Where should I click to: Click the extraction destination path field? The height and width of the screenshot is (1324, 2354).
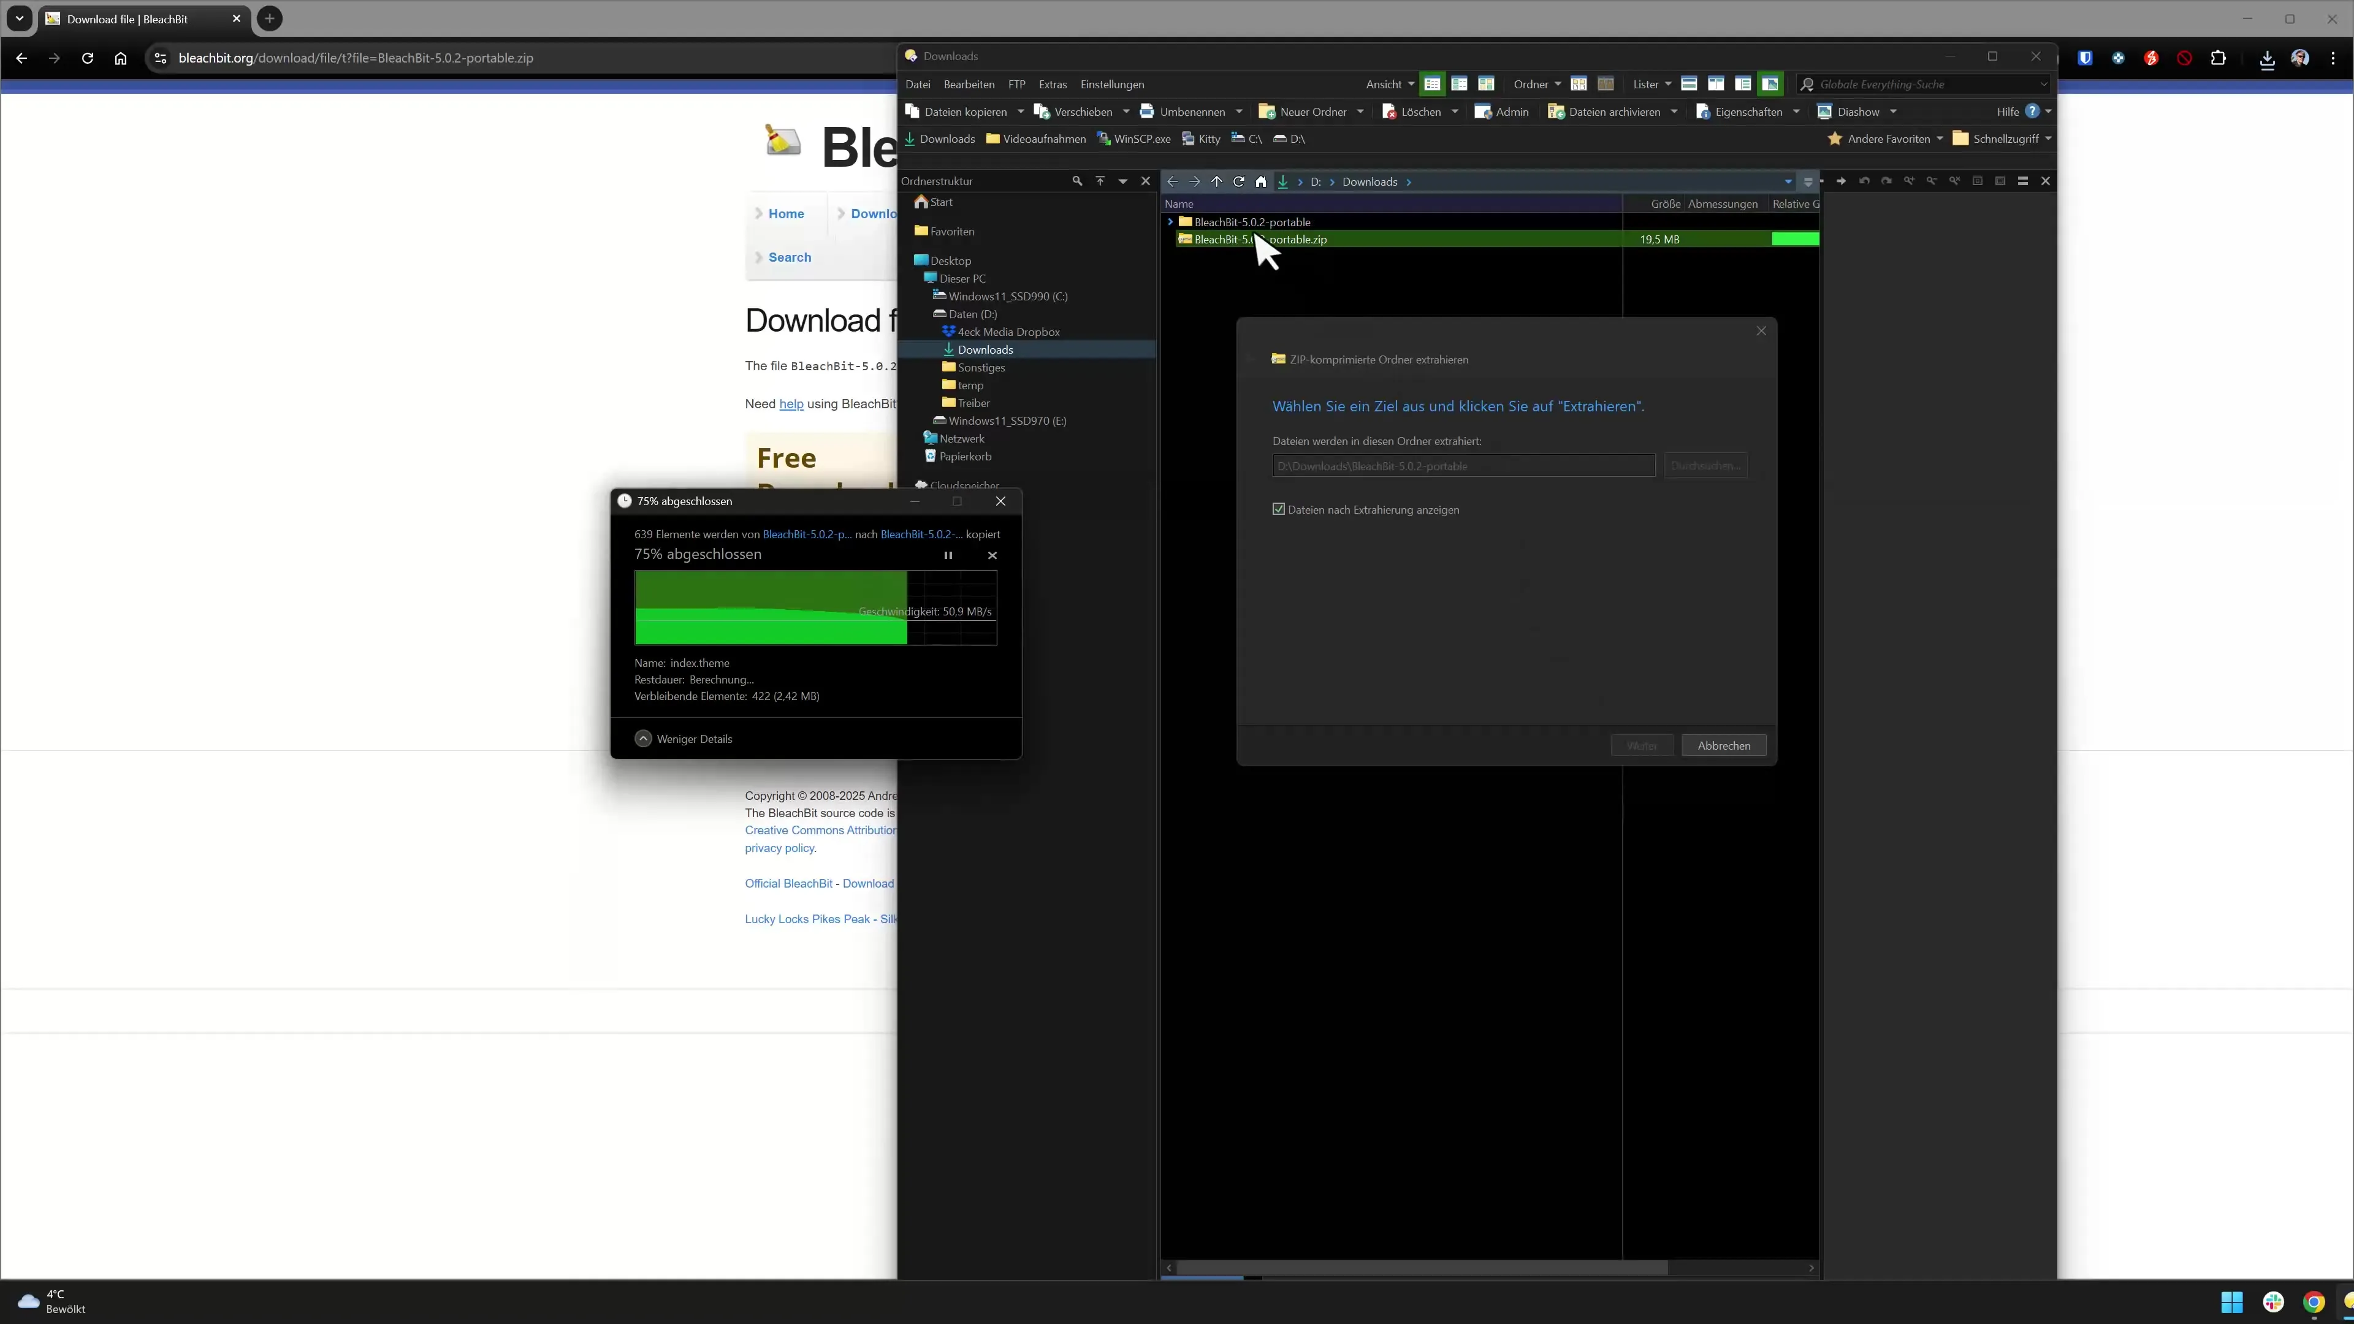pos(1462,466)
